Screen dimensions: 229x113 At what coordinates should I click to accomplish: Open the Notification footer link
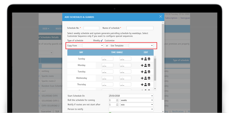(178, 111)
